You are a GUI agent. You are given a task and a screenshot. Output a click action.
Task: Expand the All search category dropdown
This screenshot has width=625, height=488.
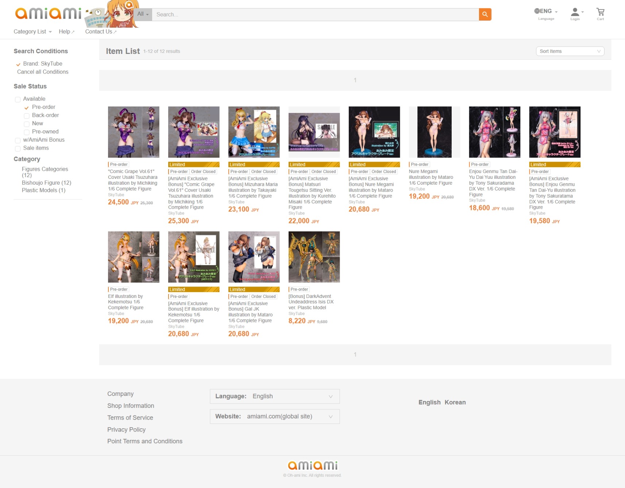[x=143, y=14]
